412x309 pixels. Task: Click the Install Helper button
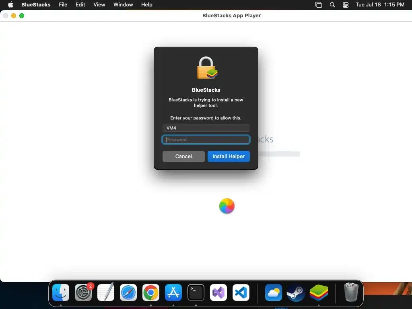[x=229, y=157]
